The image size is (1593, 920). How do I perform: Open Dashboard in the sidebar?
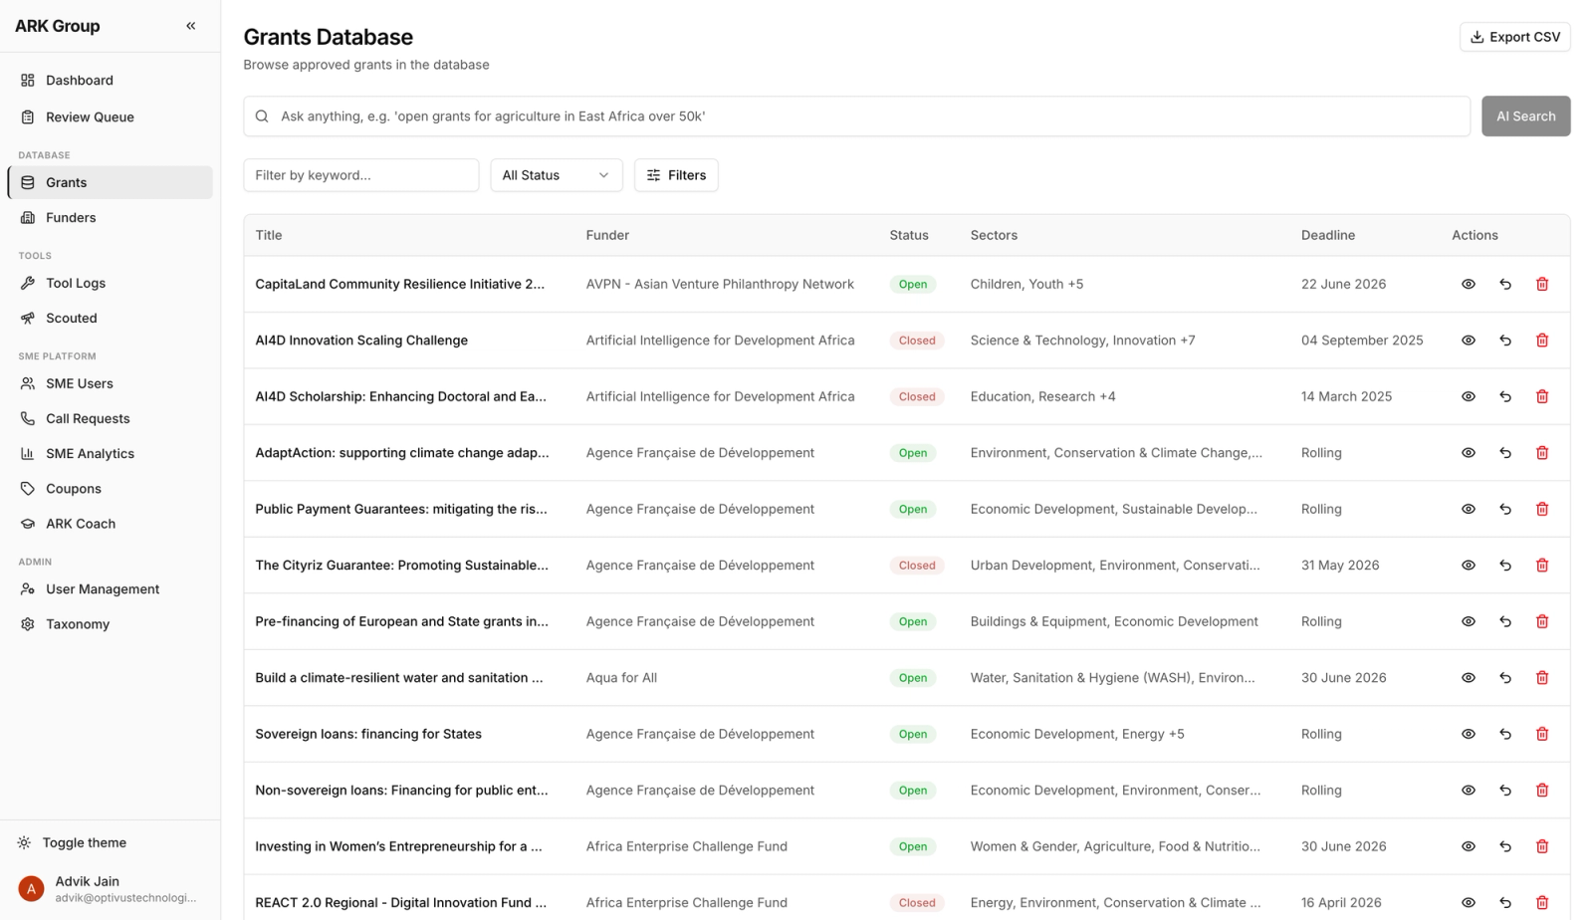(110, 80)
